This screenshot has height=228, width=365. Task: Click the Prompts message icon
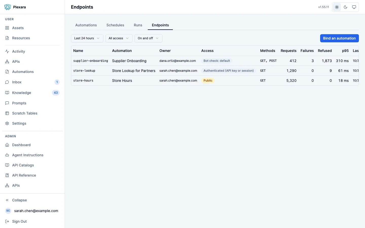pos(7,103)
